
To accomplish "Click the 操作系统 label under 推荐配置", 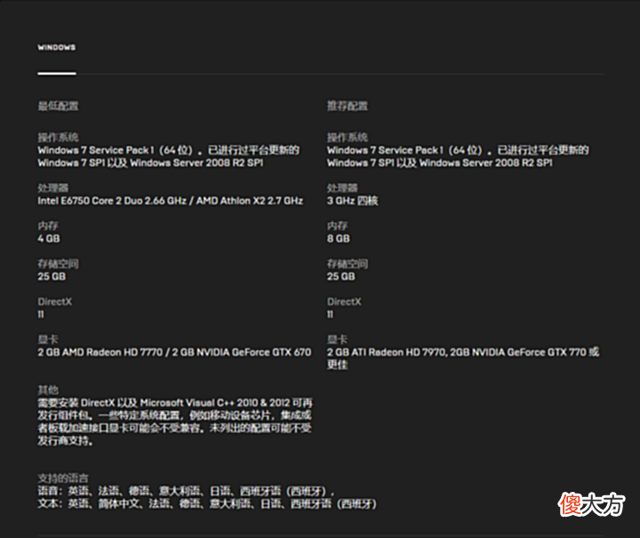I will click(348, 138).
